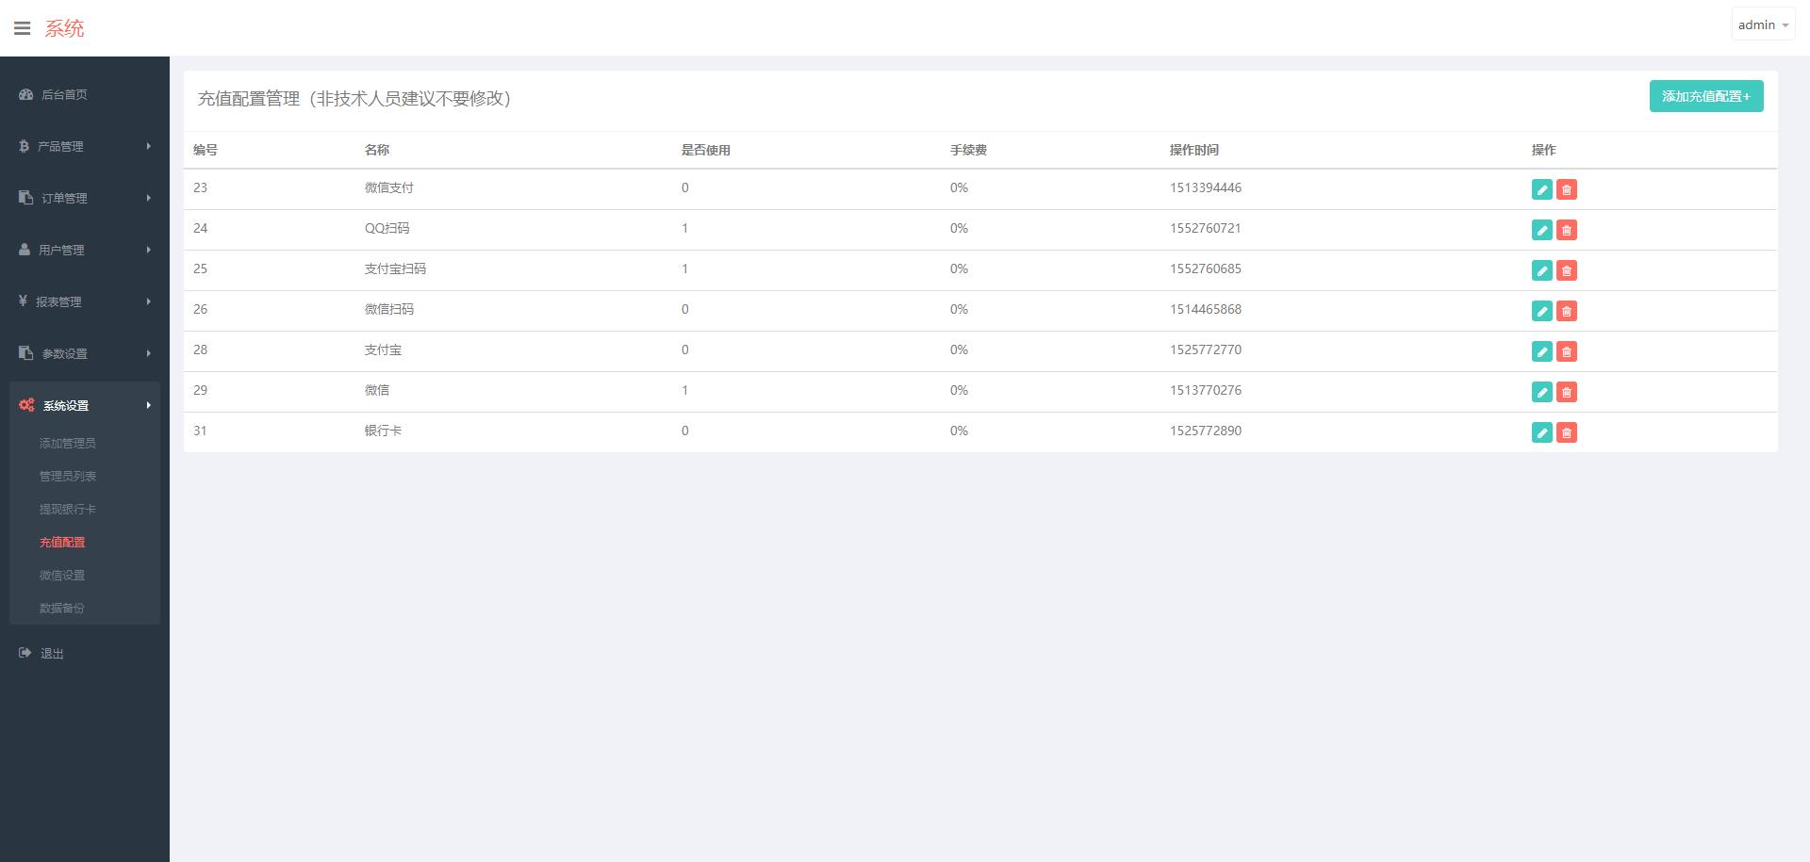Viewport: 1810px width, 862px height.
Task: Click the timestamp 1513394446
Action: 1206,187
